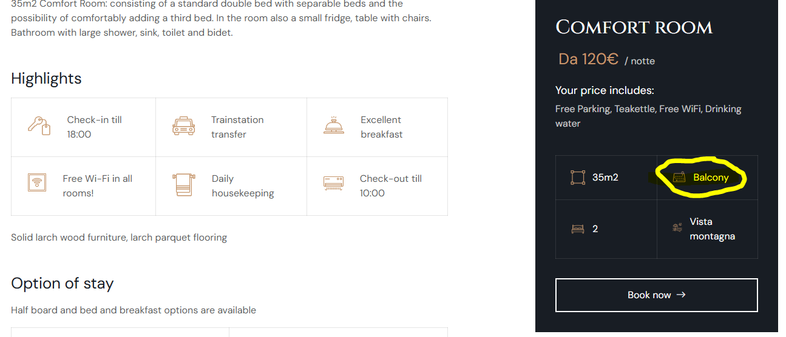The image size is (786, 337).
Task: Click the Option of stay heading
Action: click(x=62, y=283)
